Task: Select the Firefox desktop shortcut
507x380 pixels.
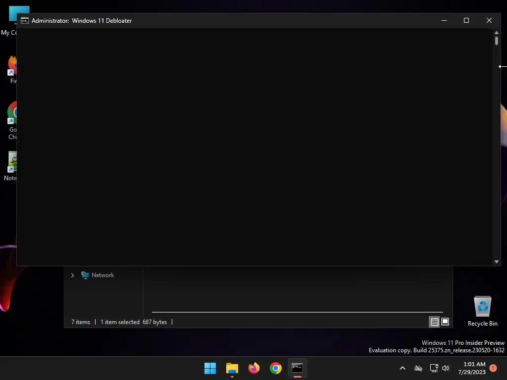Action: pyautogui.click(x=12, y=69)
